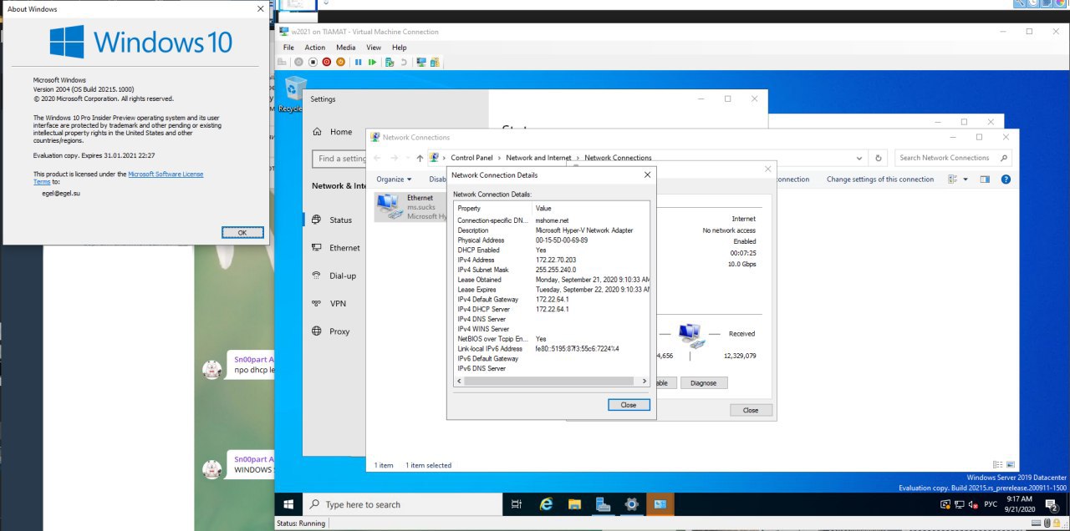Viewport: 1070px width, 531px height.
Task: Click the Recycle Bin desktop icon
Action: pyautogui.click(x=293, y=94)
